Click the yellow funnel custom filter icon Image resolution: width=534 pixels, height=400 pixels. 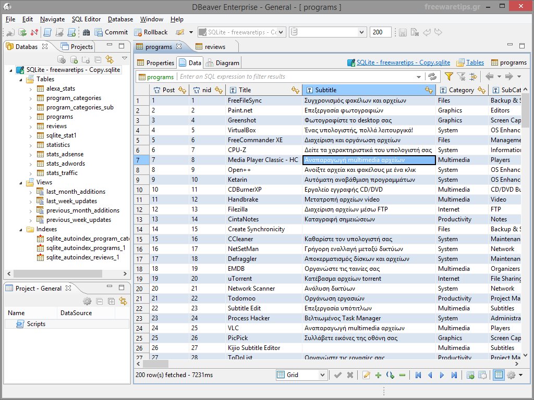point(449,77)
